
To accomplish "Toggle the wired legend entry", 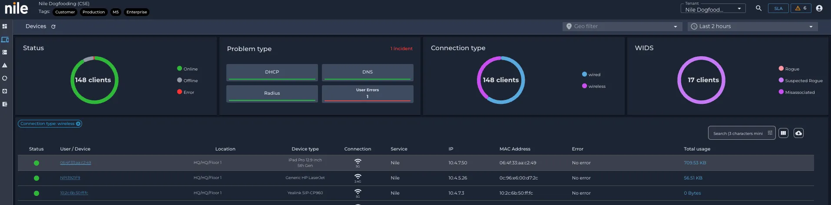I will tap(591, 74).
